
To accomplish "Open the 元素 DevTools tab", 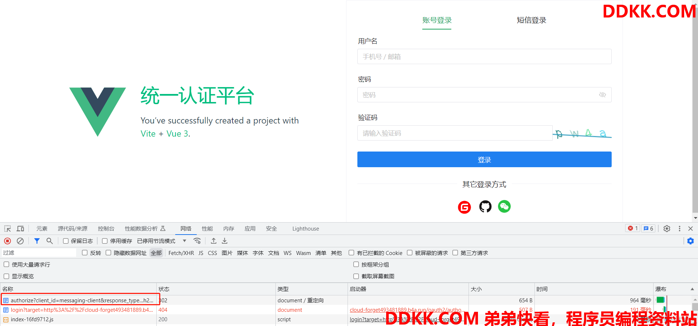I will click(42, 229).
